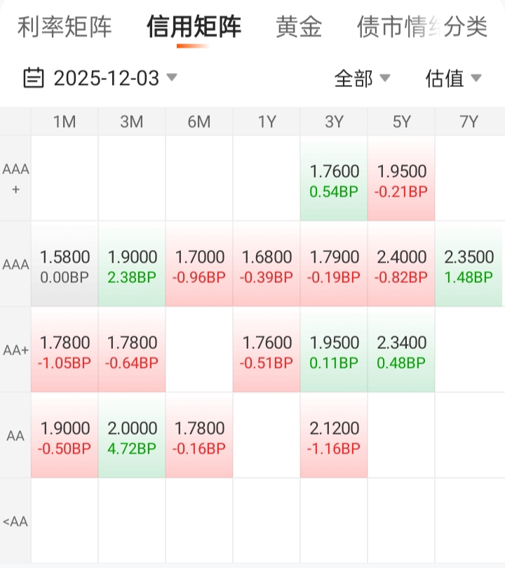Open the 黄金 tab
This screenshot has width=505, height=568.
tap(299, 27)
